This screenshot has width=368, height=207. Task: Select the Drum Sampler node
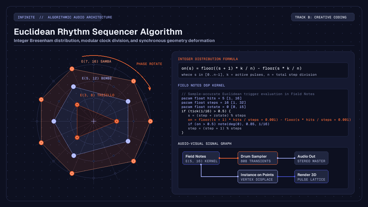coord(258,158)
